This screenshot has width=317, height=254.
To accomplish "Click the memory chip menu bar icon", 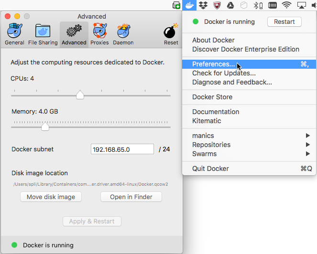I will coord(273,5).
